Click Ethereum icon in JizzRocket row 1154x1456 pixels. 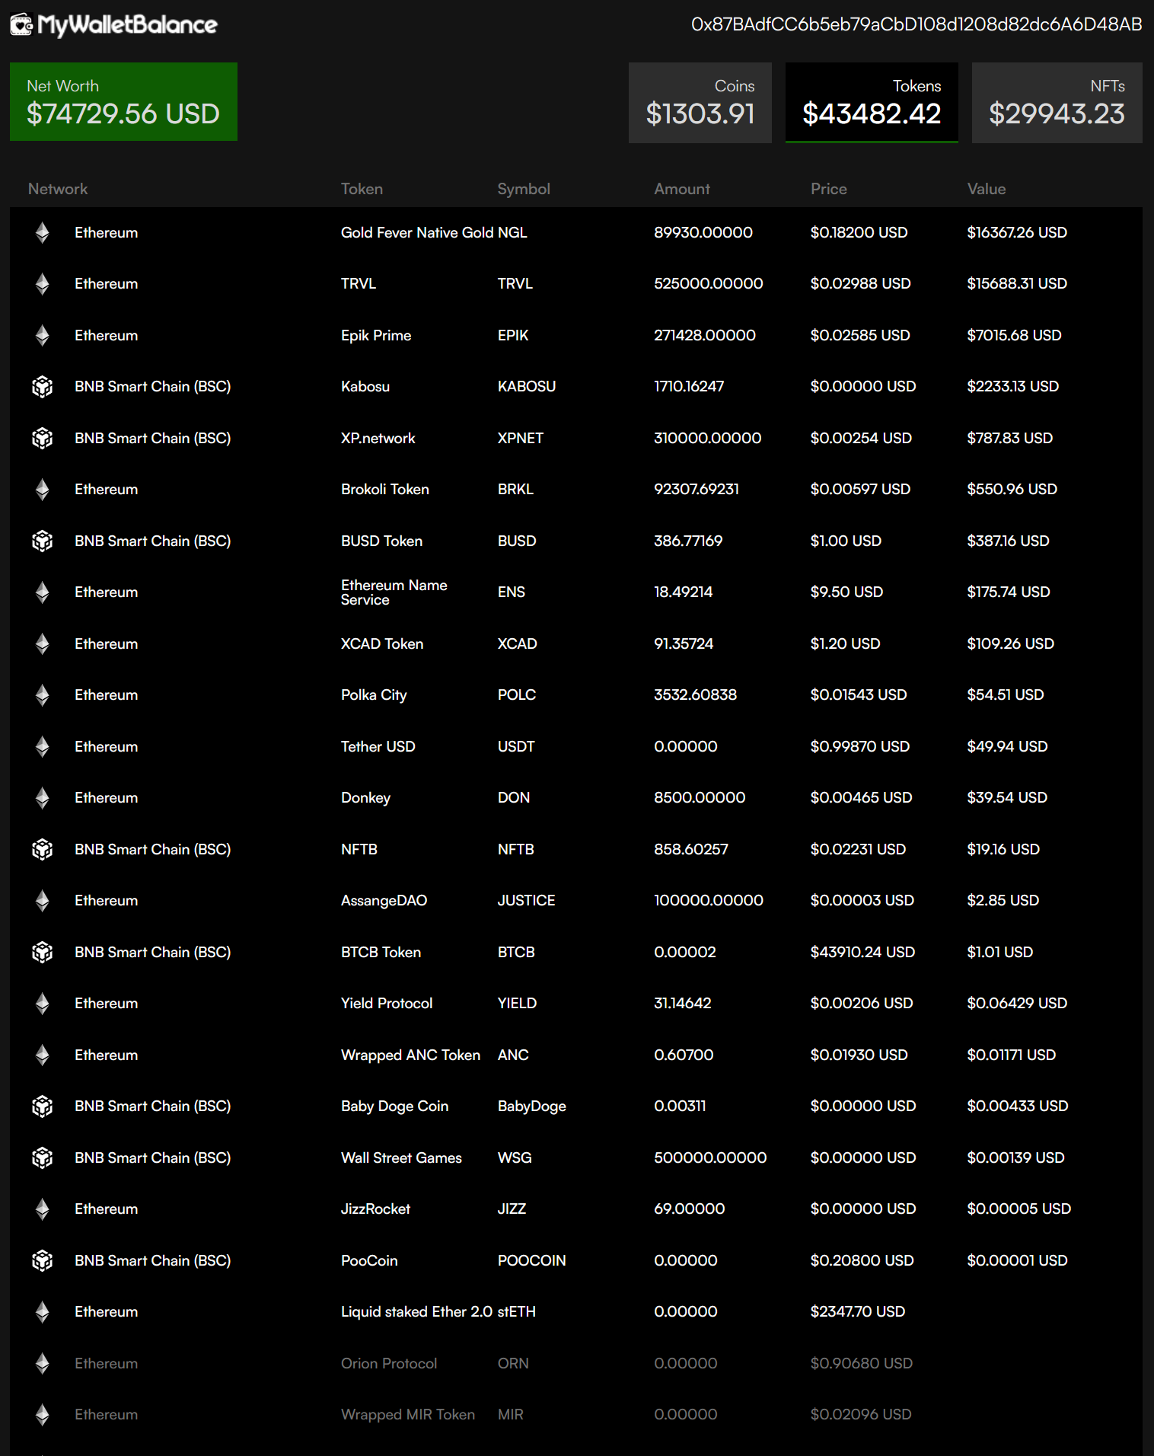[x=43, y=1209]
